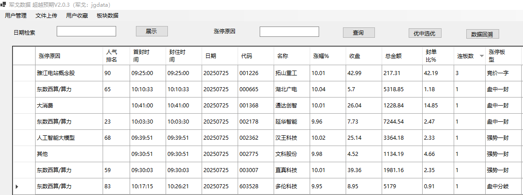Viewport: 523px width, 195px height.
Task: Select the 延华智能 name cell
Action: click(292, 122)
